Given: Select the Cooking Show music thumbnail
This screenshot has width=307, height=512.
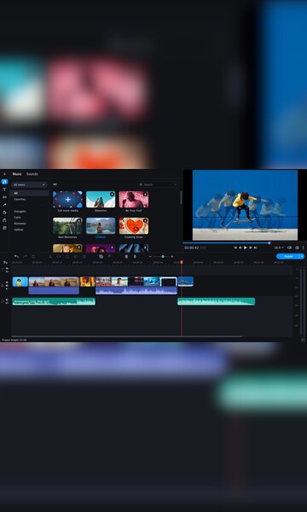Looking at the screenshot, I should [133, 226].
